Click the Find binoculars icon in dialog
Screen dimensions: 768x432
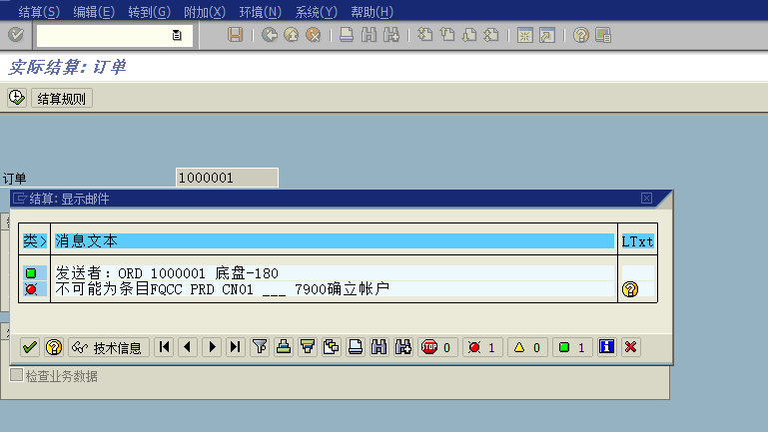(380, 347)
